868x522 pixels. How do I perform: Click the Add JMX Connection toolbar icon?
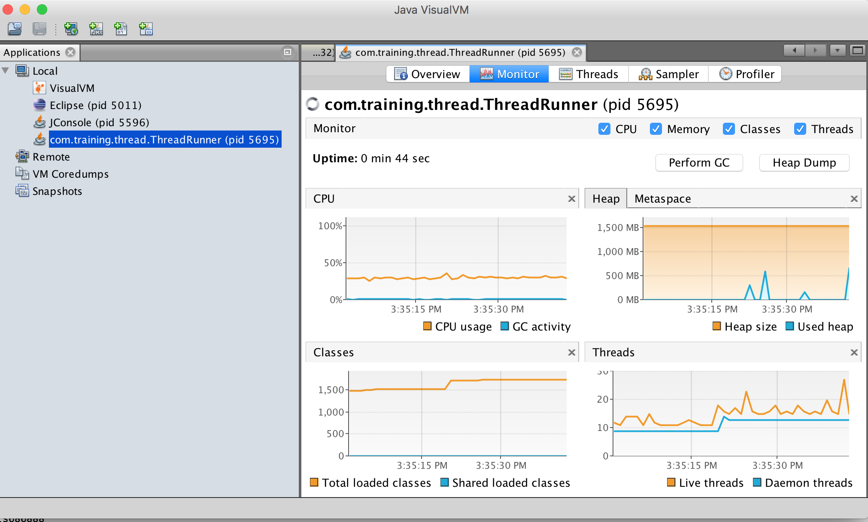click(96, 29)
